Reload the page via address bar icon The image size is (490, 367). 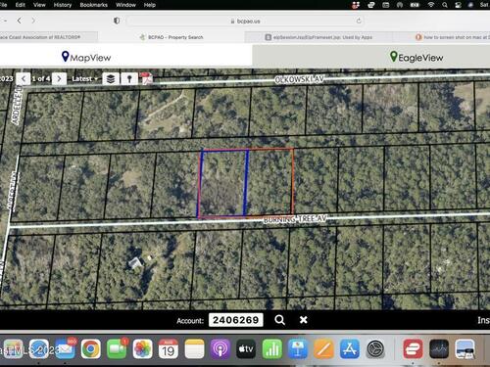359,21
